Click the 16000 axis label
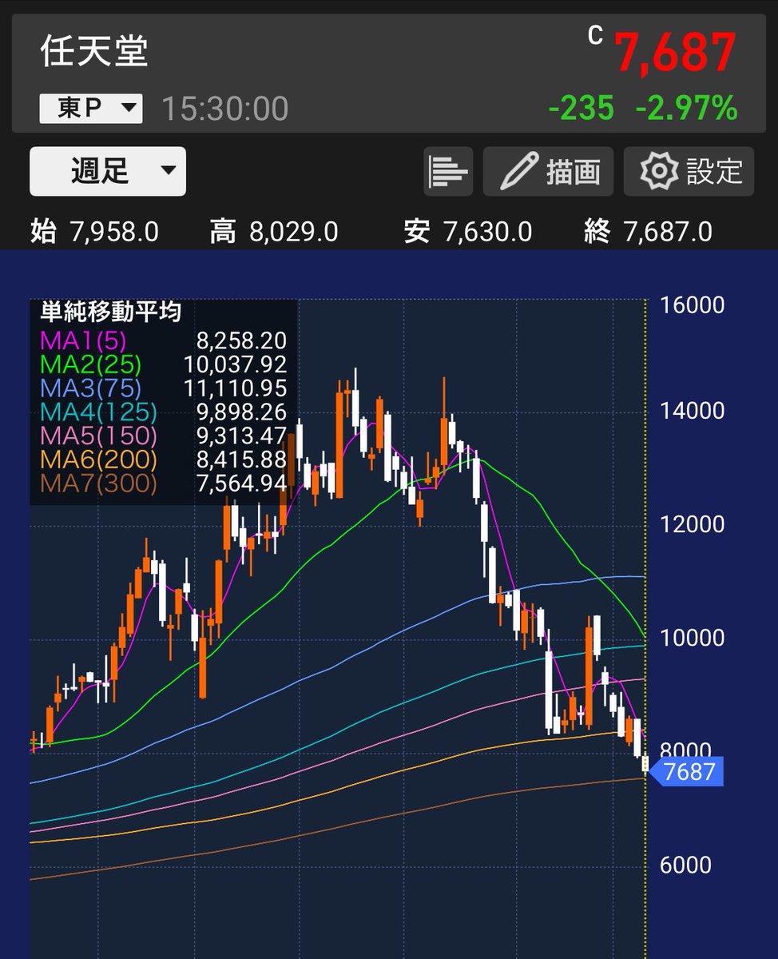Screen dimensions: 778x959 pyautogui.click(x=692, y=305)
